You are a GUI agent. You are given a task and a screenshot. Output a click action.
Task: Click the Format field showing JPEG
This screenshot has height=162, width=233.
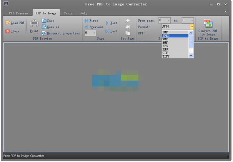[x=176, y=27]
